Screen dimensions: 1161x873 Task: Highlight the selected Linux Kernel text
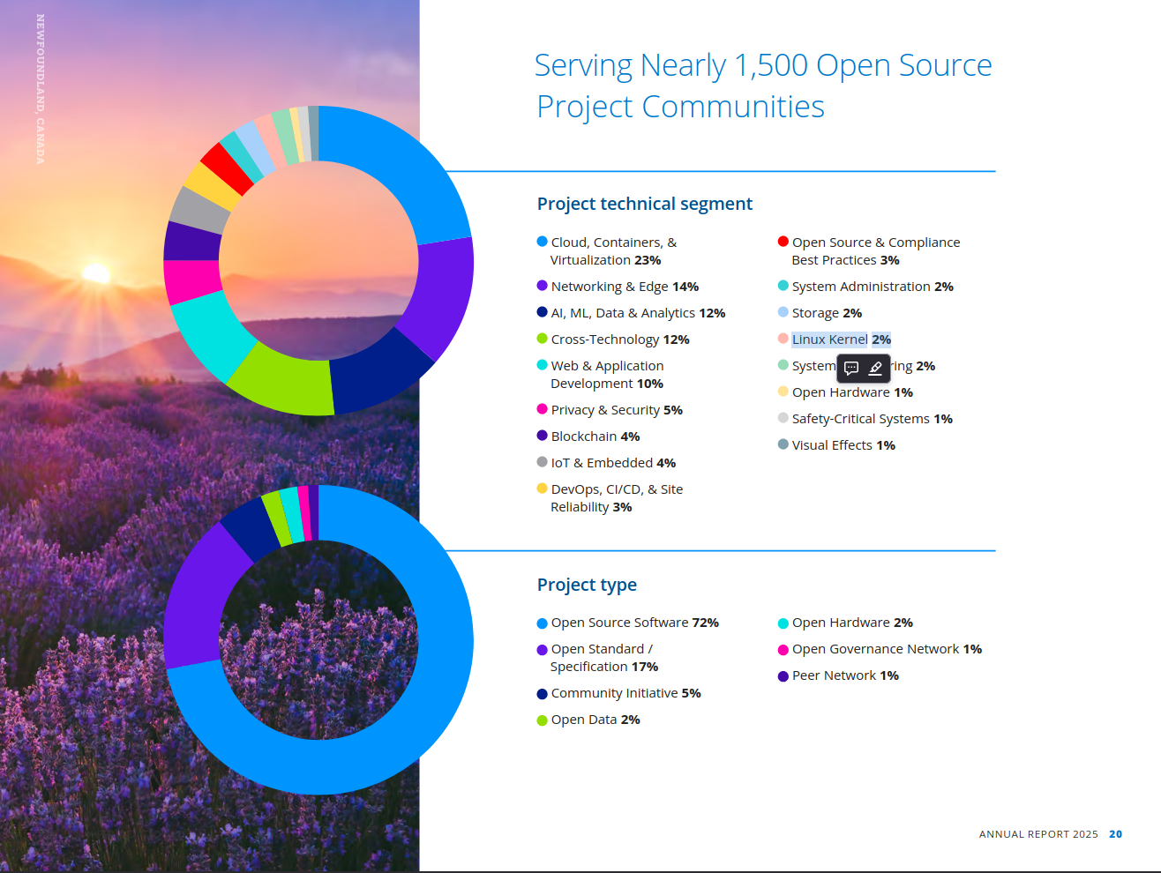click(875, 369)
